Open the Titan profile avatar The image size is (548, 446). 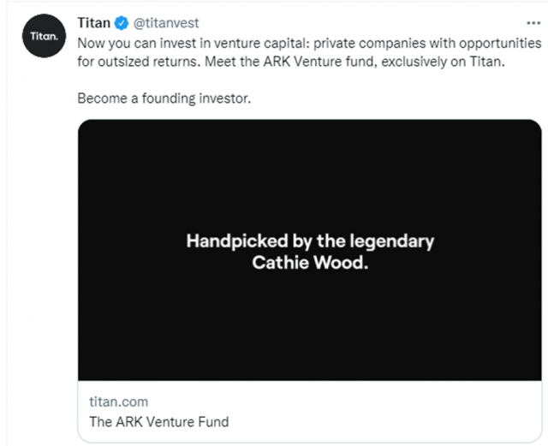[41, 38]
